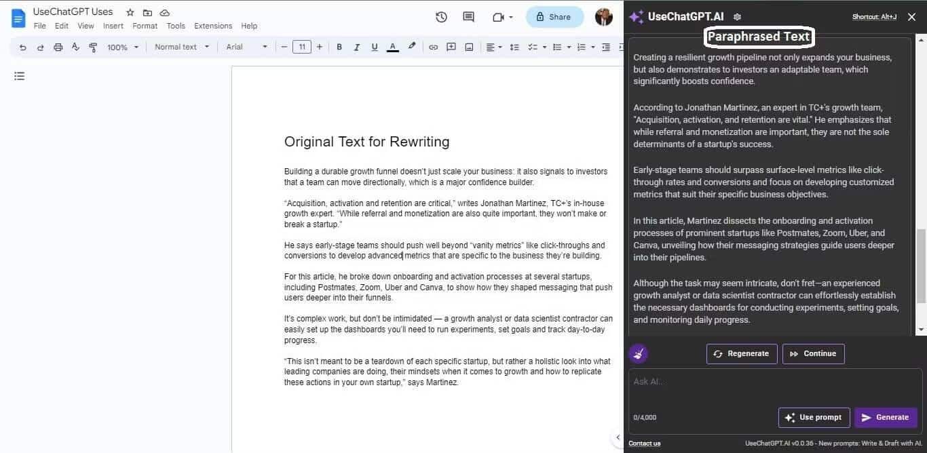Click the document title UseChatGPT Uses

pyautogui.click(x=73, y=12)
